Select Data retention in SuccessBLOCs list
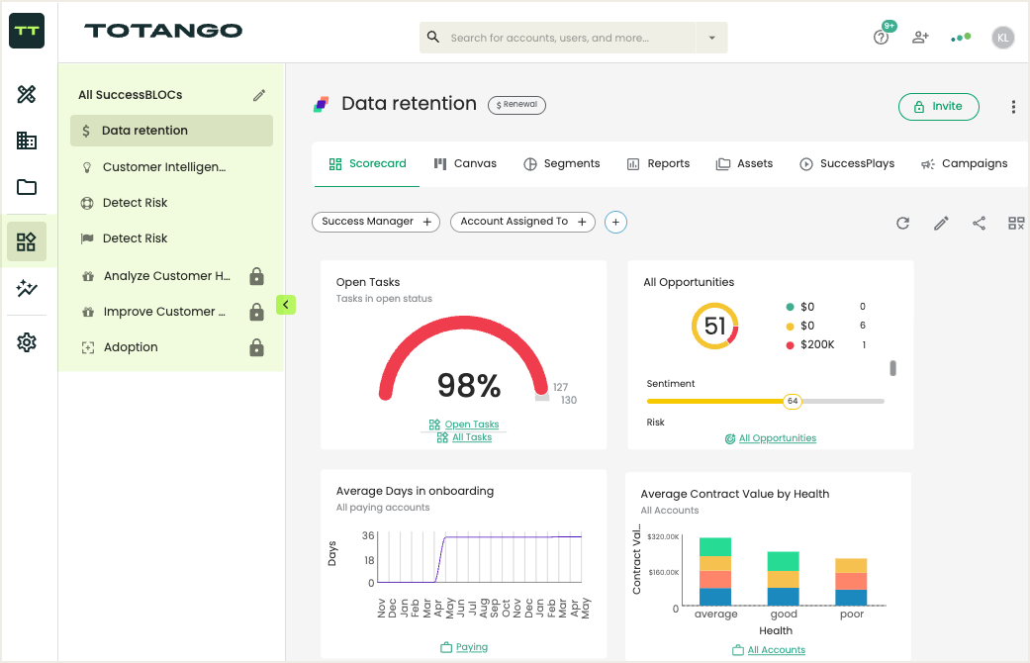 (x=171, y=131)
